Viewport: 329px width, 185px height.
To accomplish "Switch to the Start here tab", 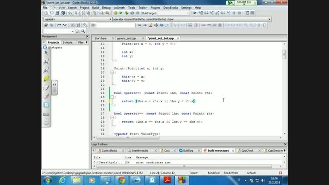I will pos(101,39).
